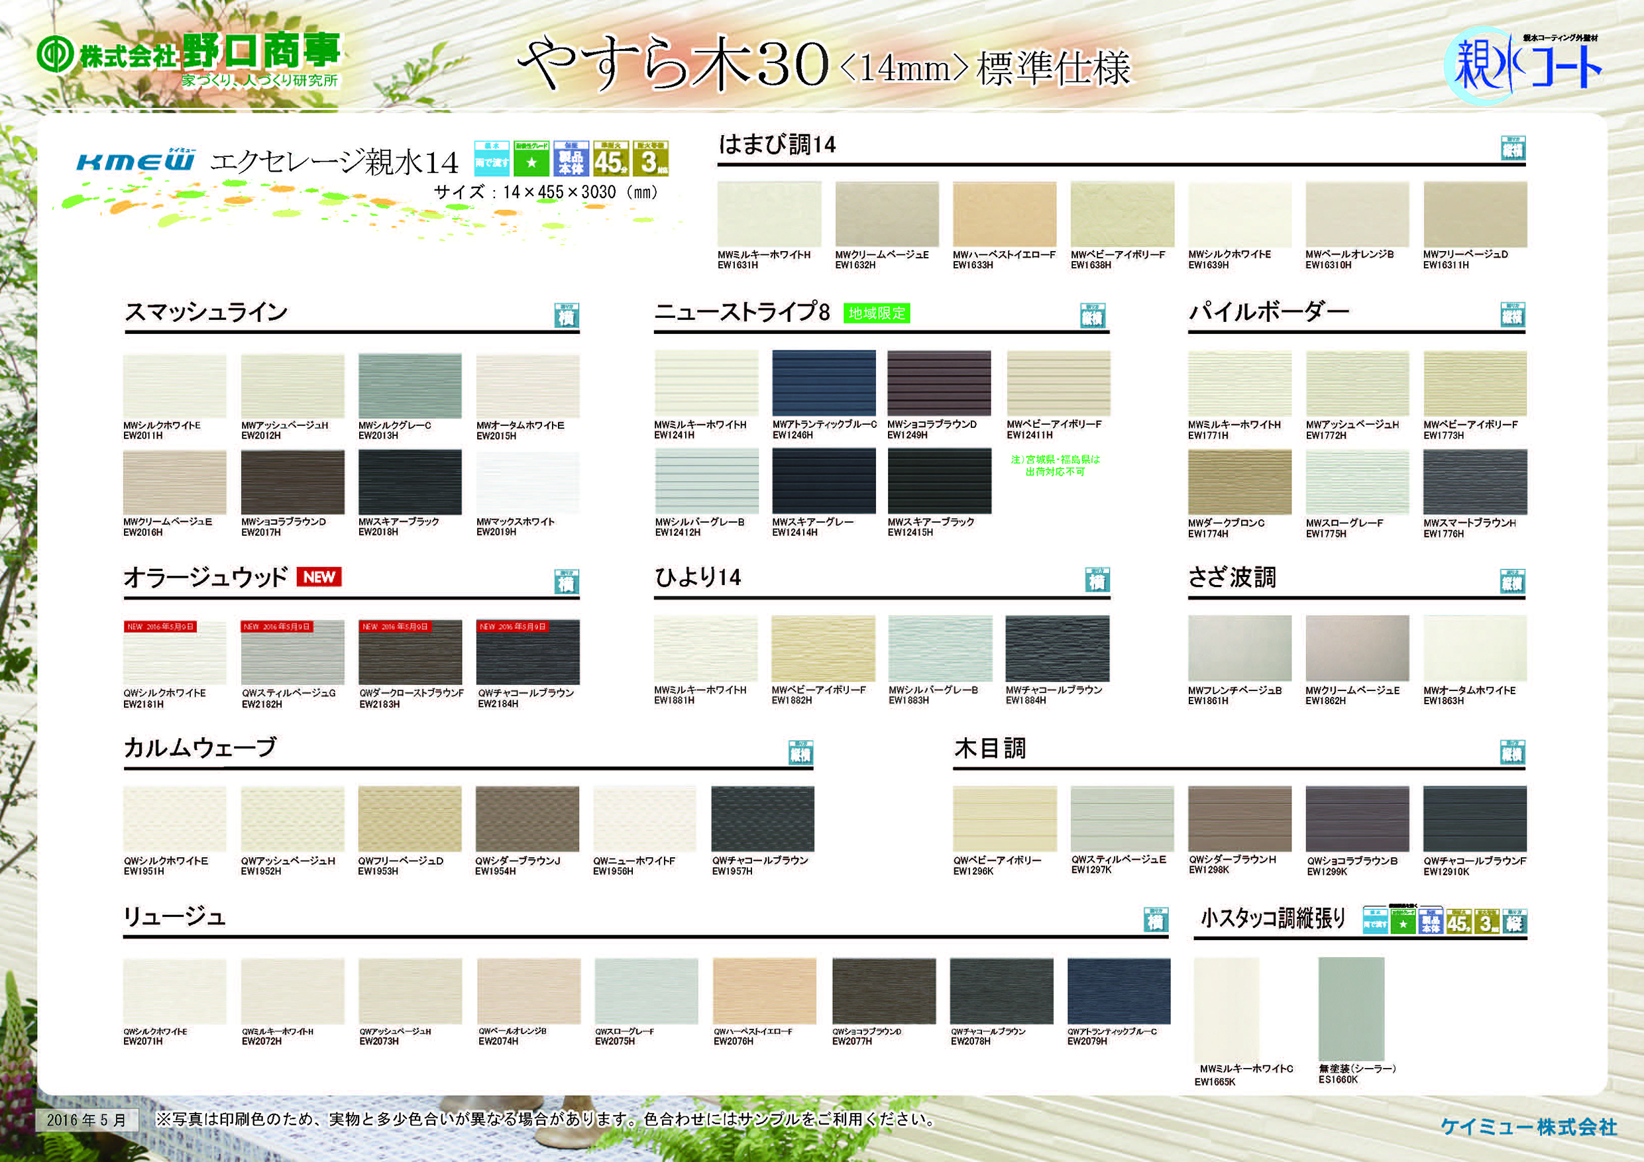Click the カルムウェーブ section heading
This screenshot has width=1644, height=1162.
[199, 747]
